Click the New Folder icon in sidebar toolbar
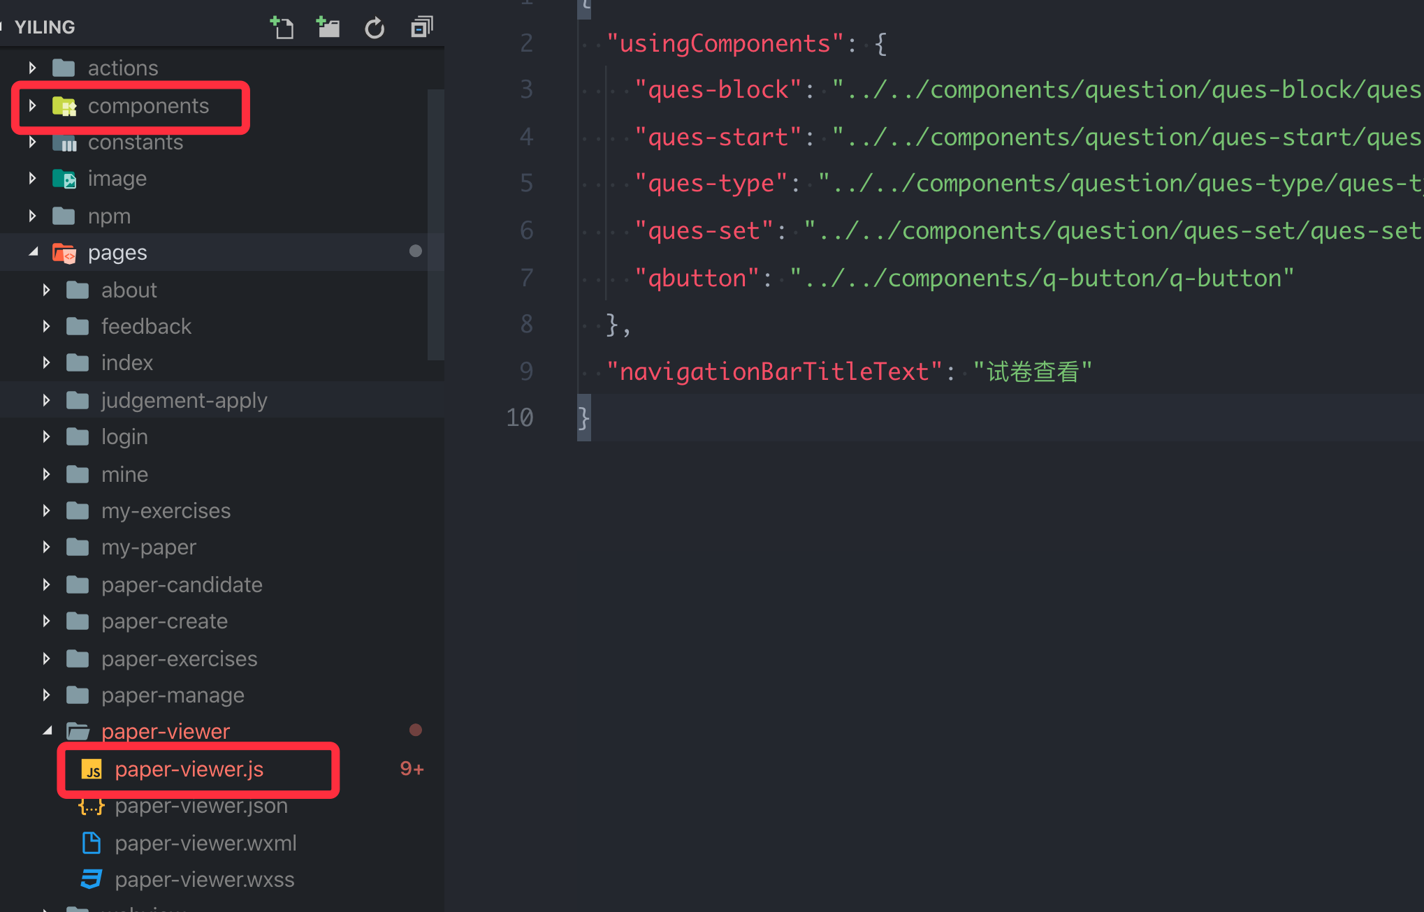 (x=328, y=27)
